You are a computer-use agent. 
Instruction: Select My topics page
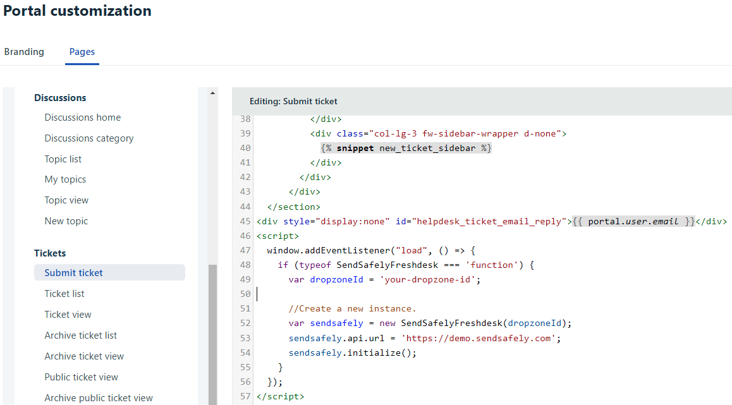pyautogui.click(x=65, y=179)
